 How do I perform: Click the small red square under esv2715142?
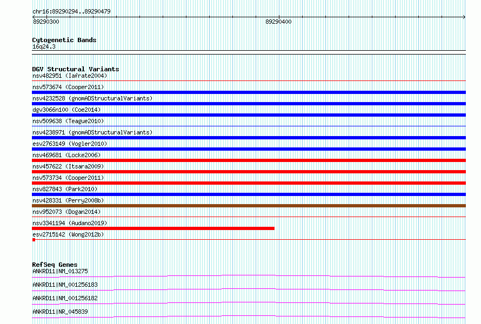(x=34, y=240)
